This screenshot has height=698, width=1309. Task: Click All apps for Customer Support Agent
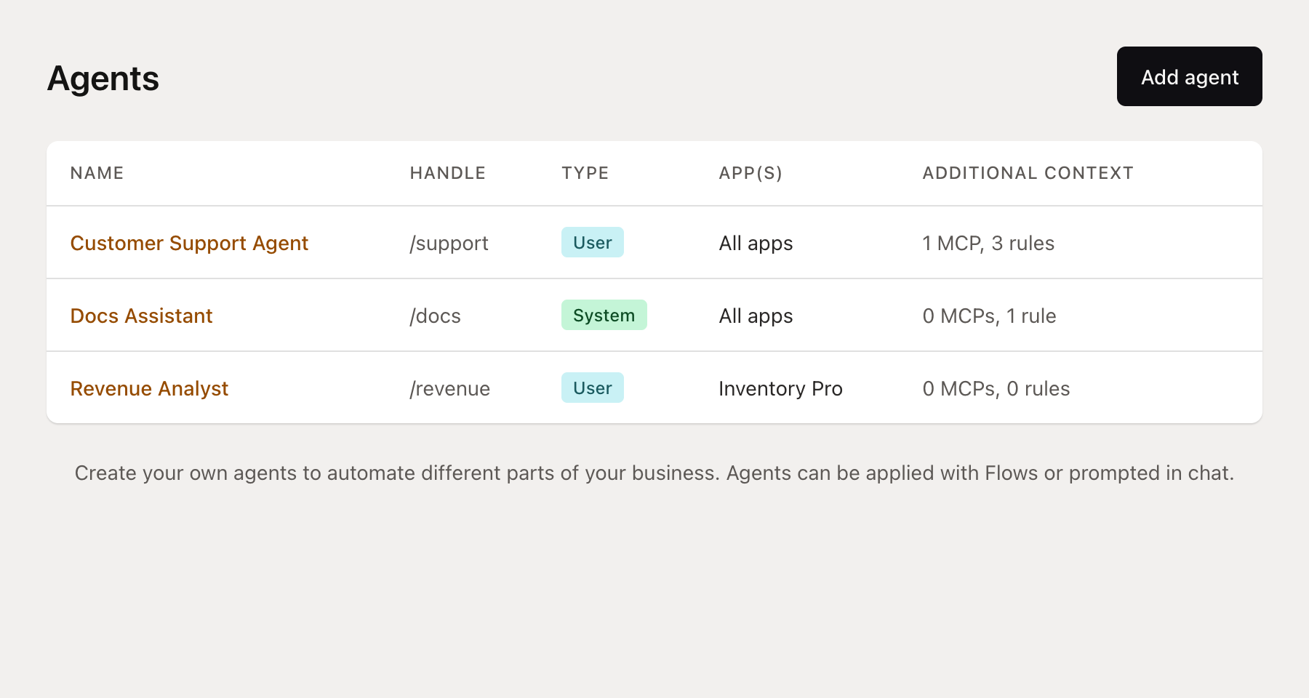click(756, 243)
